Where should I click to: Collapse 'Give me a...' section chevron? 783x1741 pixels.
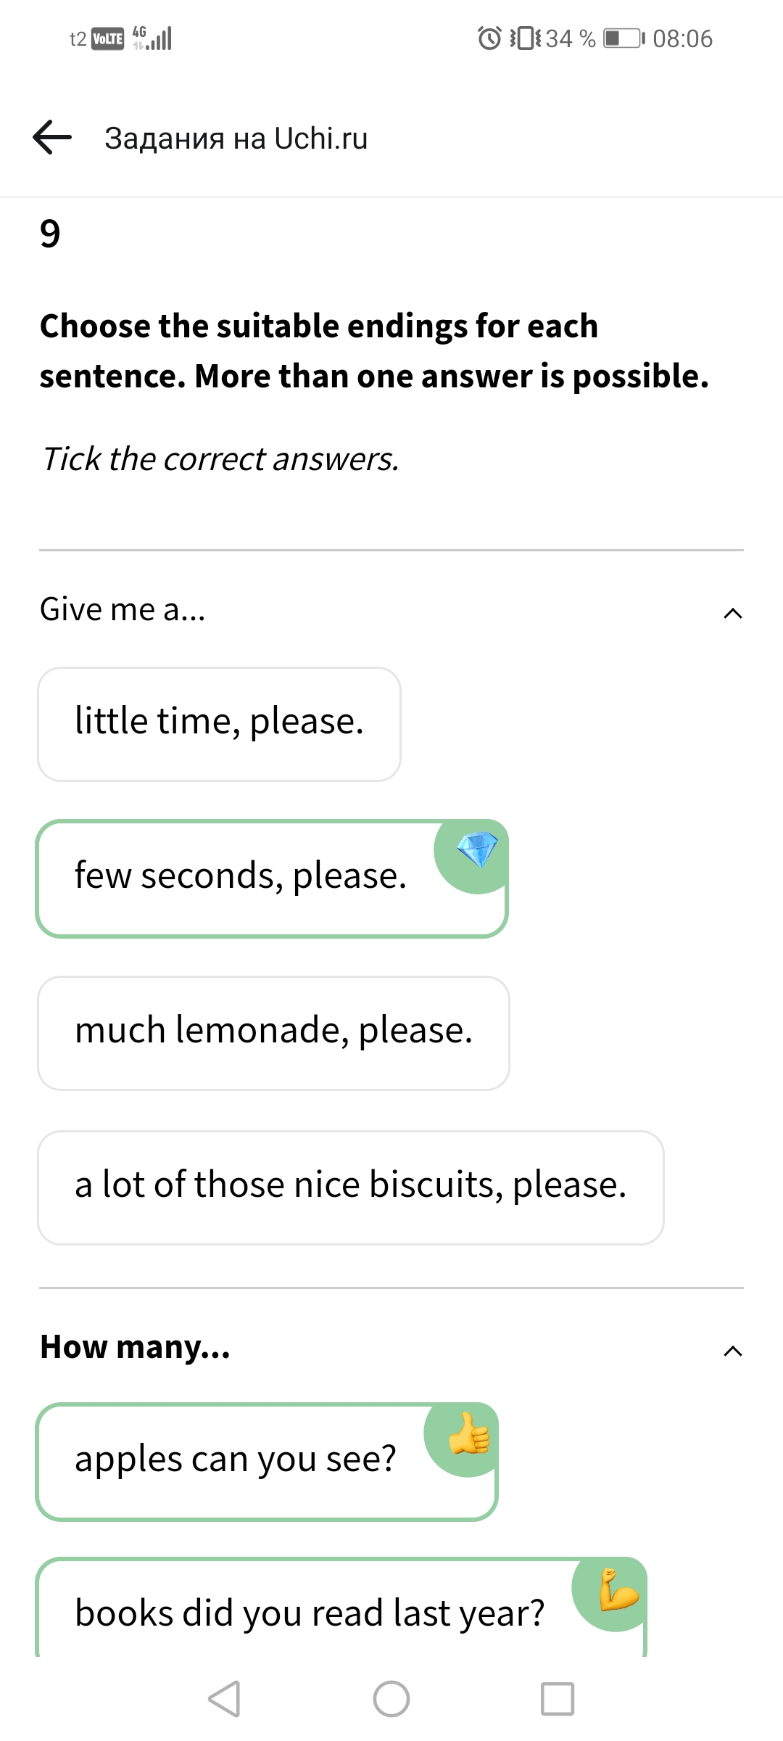(733, 614)
